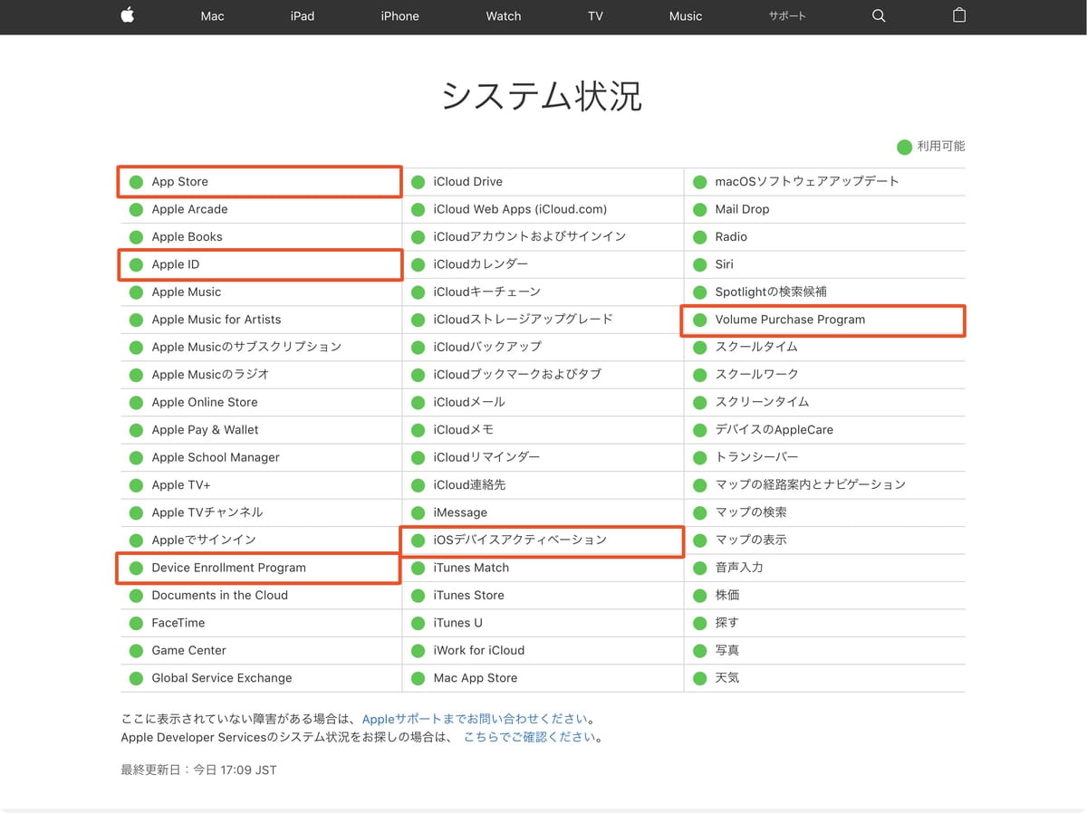The image size is (1087, 813).
Task: Click the status dot next to iTunes Store
Action: coord(418,595)
